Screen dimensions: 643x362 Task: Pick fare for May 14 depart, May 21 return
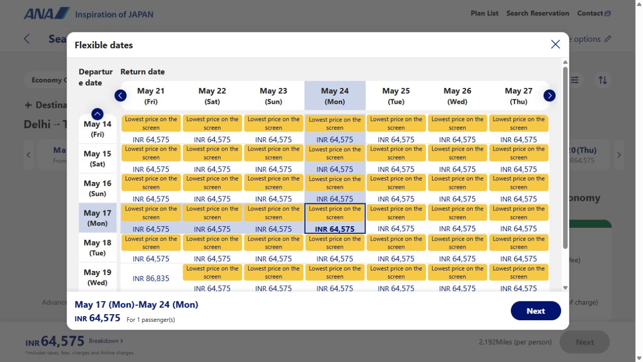tap(151, 129)
